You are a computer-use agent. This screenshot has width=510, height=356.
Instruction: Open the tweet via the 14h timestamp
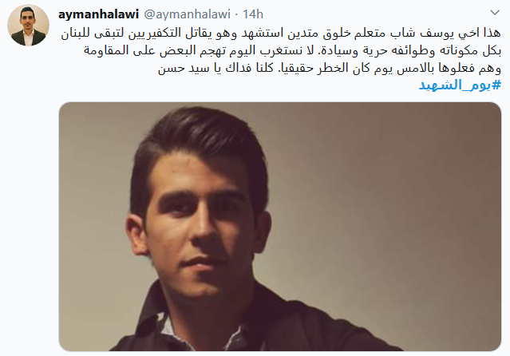pyautogui.click(x=253, y=14)
